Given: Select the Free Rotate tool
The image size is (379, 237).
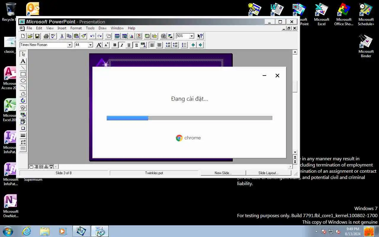Looking at the screenshot, I should (23, 100).
